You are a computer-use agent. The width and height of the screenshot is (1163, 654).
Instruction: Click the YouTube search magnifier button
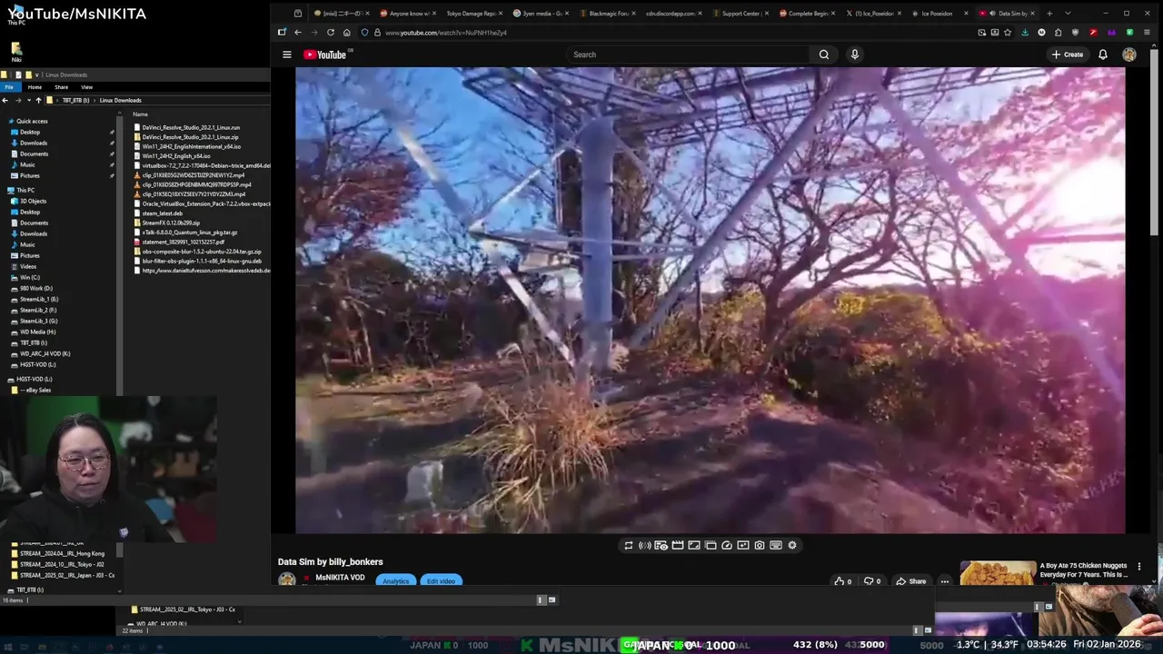pyautogui.click(x=823, y=54)
